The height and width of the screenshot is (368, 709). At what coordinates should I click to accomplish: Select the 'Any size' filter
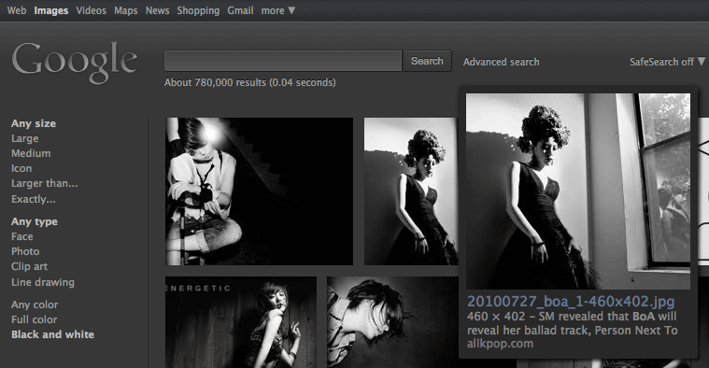[x=34, y=123]
